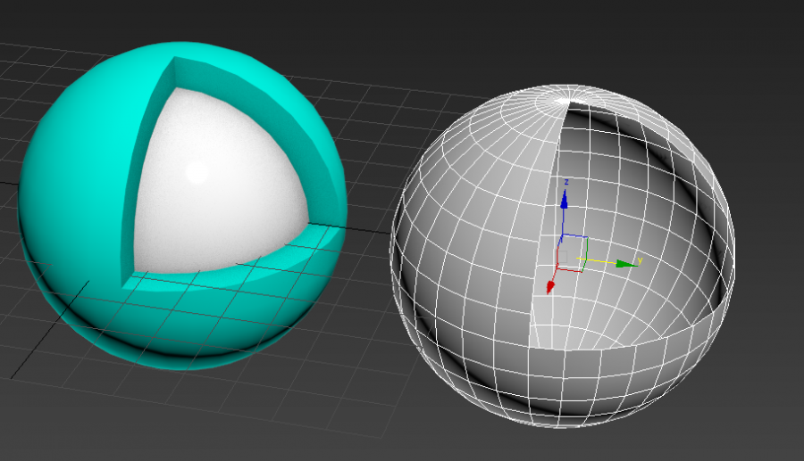This screenshot has width=804, height=461.
Task: Click the green Y-axis arrow of the move gizmo
Action: click(x=626, y=264)
